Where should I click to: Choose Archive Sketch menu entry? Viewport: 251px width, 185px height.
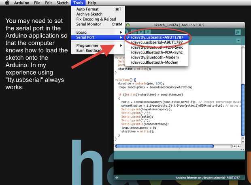click(98, 14)
